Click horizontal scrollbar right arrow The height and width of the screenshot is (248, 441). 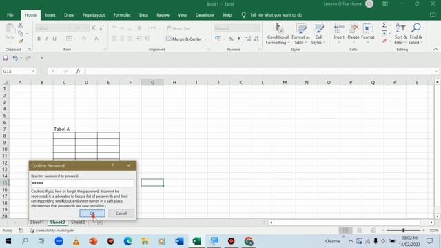431,223
